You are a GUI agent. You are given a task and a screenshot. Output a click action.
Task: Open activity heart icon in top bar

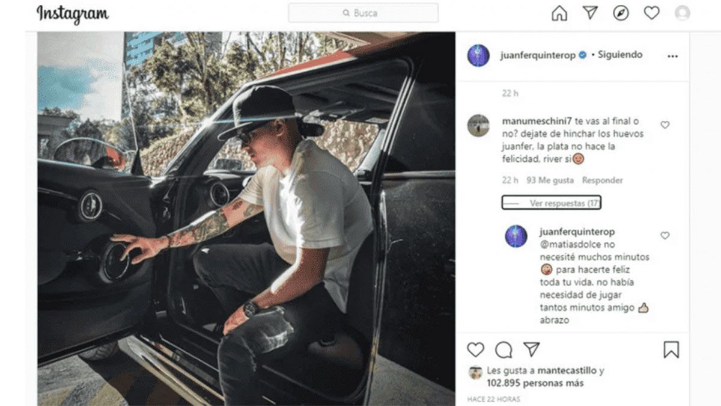point(651,13)
